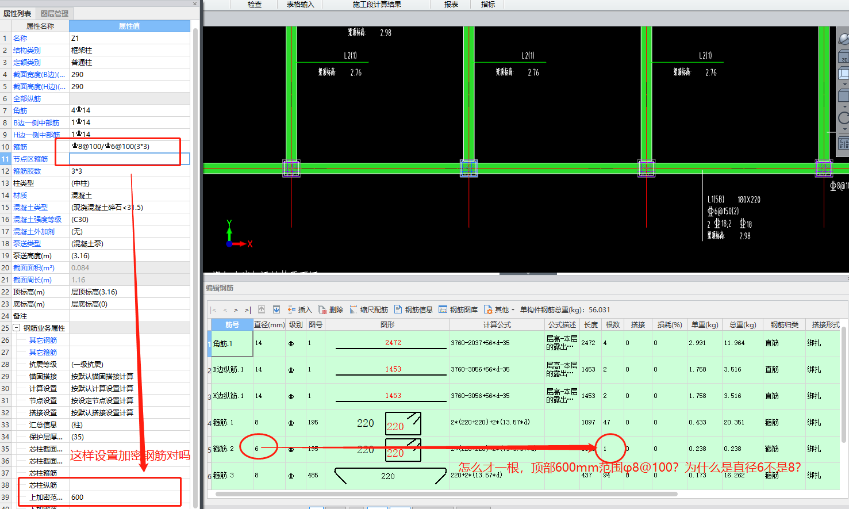The width and height of the screenshot is (849, 509).
Task: Open the 指标 menu
Action: (x=488, y=5)
